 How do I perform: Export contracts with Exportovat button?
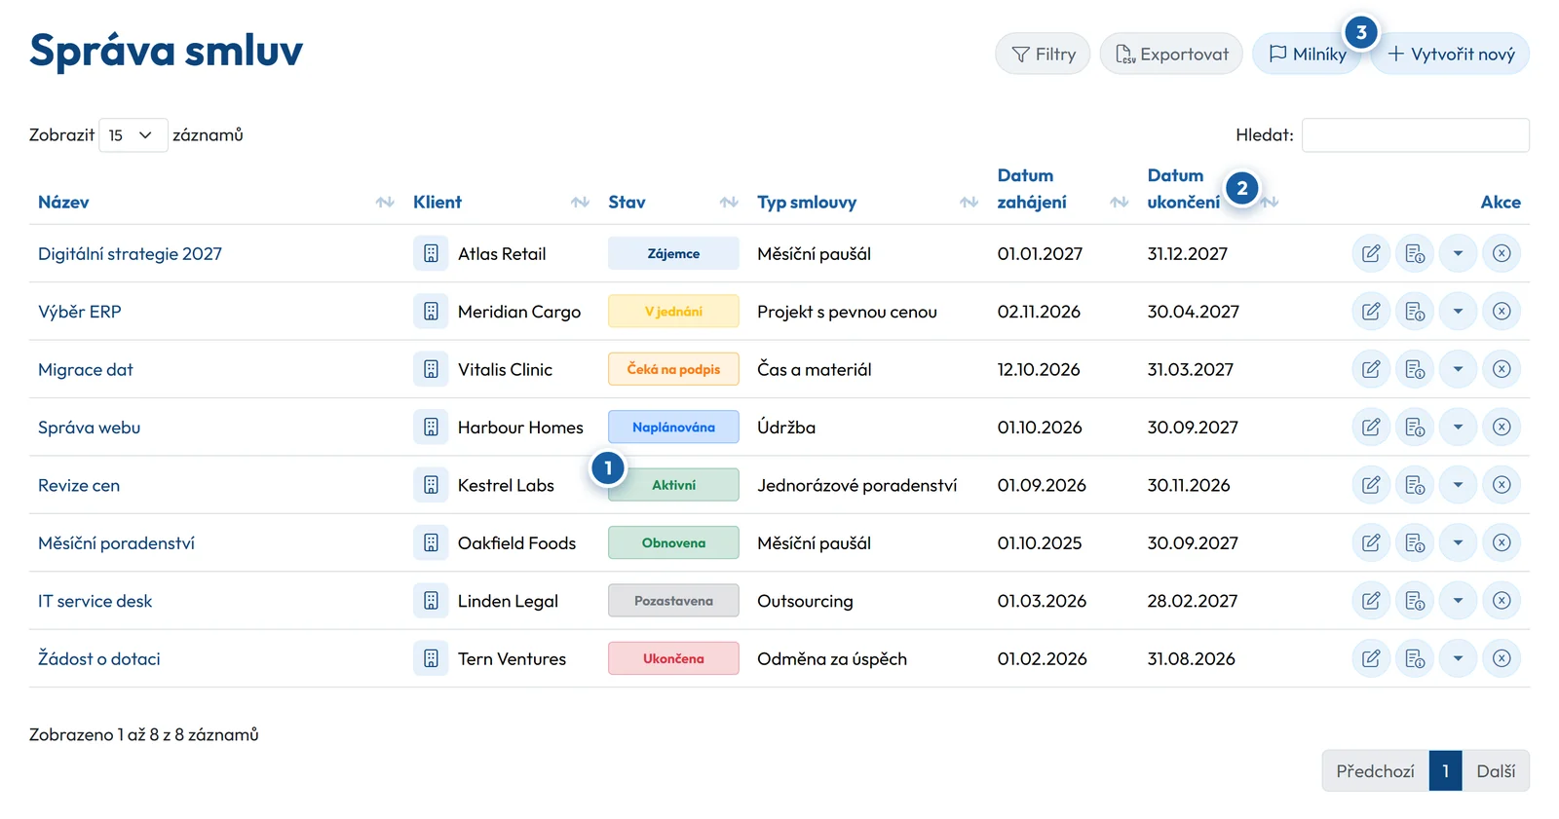[1171, 54]
